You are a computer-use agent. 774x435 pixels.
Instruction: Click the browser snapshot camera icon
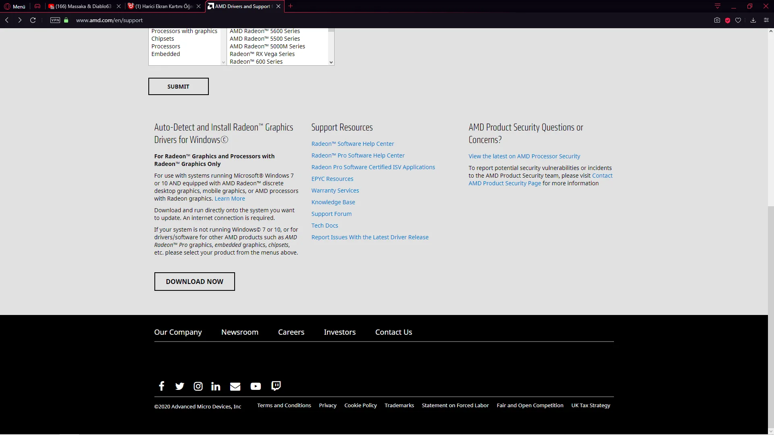[x=717, y=20]
